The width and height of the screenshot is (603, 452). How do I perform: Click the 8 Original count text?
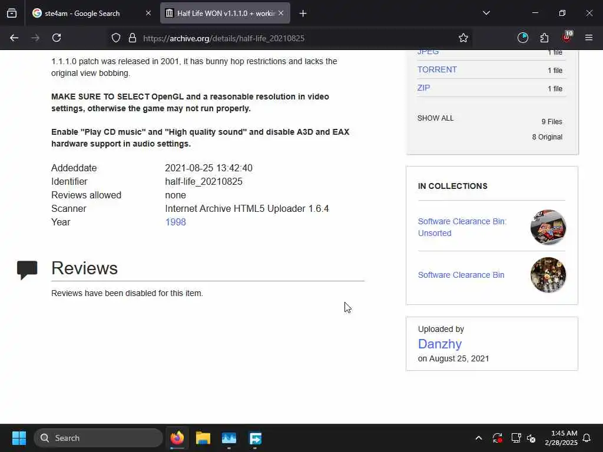547,137
